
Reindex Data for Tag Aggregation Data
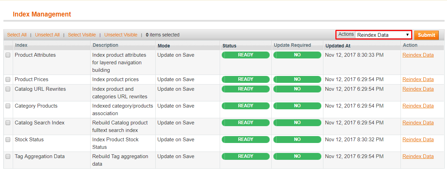[418, 156]
